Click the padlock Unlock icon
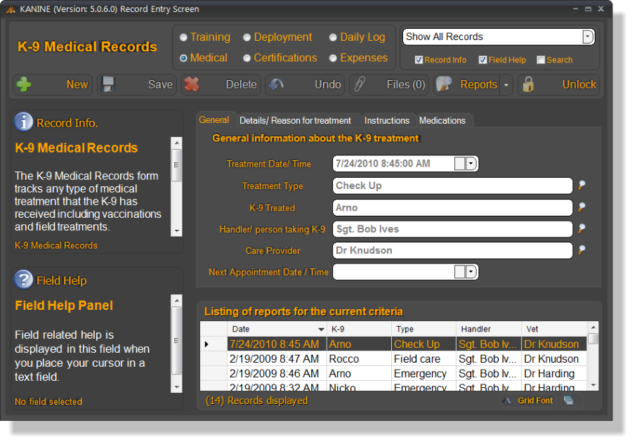This screenshot has width=632, height=442. 528,84
